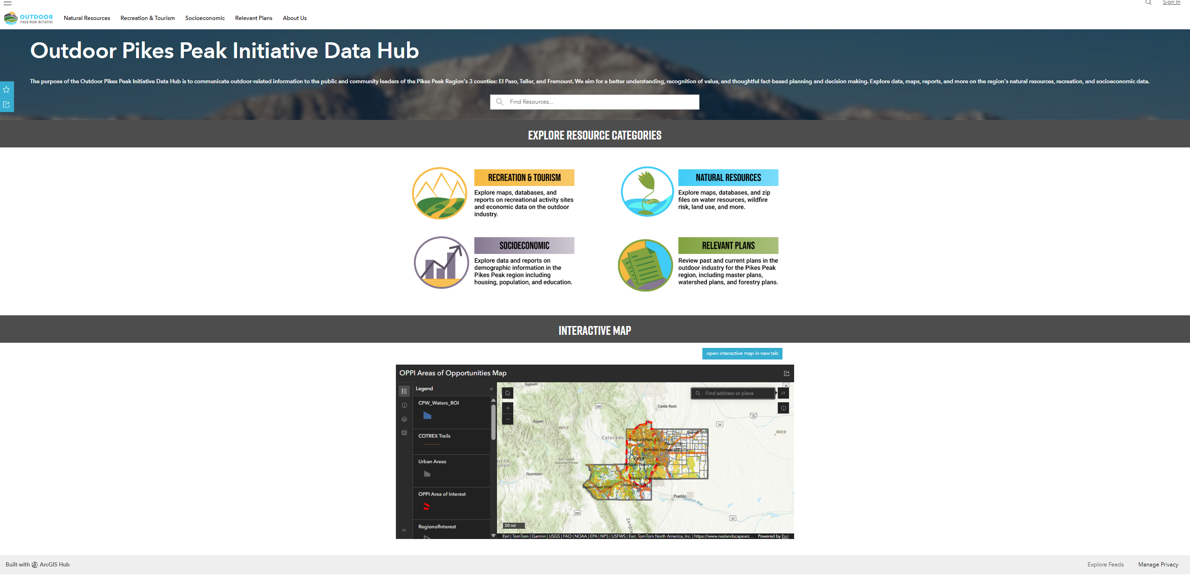Zoom out with the map minus button

tap(508, 419)
